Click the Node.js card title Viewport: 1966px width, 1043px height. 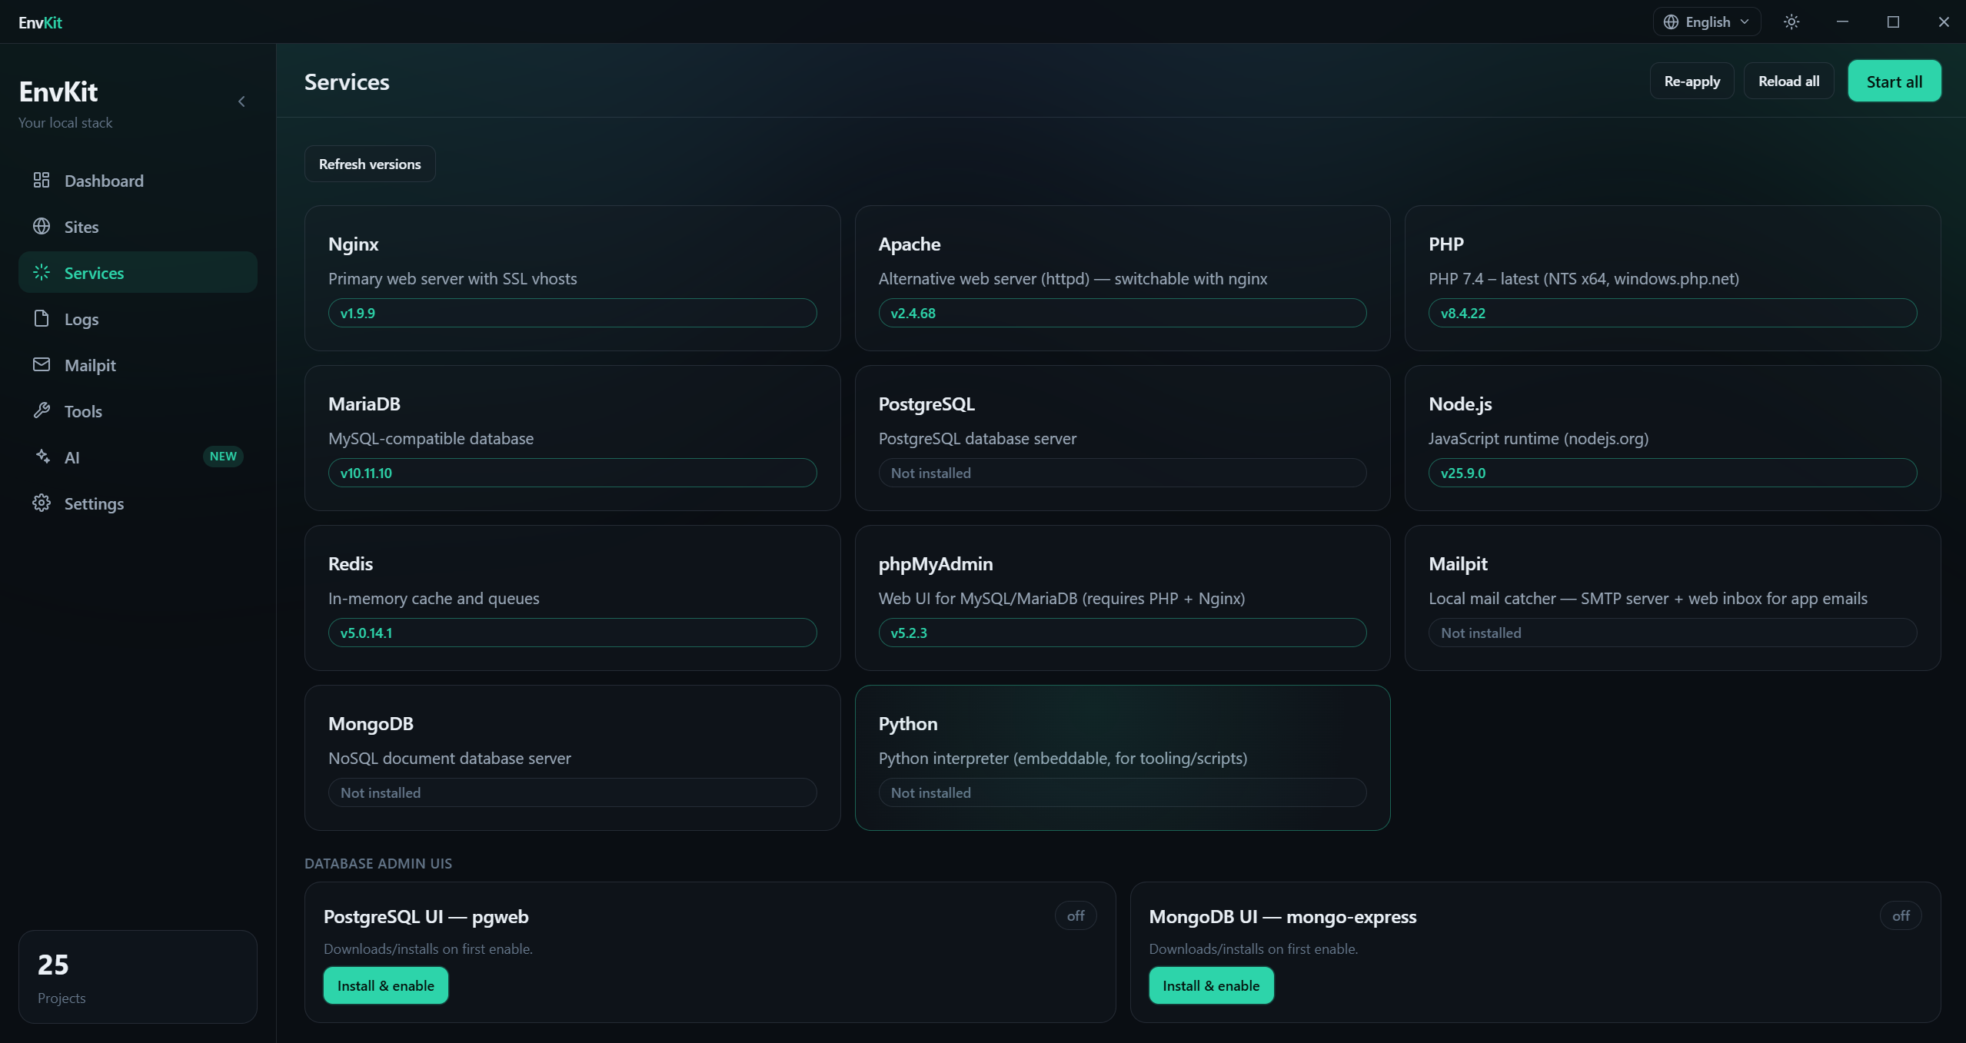coord(1460,404)
